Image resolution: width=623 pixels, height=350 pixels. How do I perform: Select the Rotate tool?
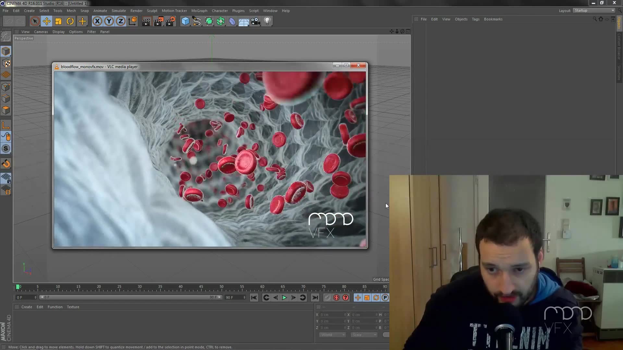coord(70,21)
